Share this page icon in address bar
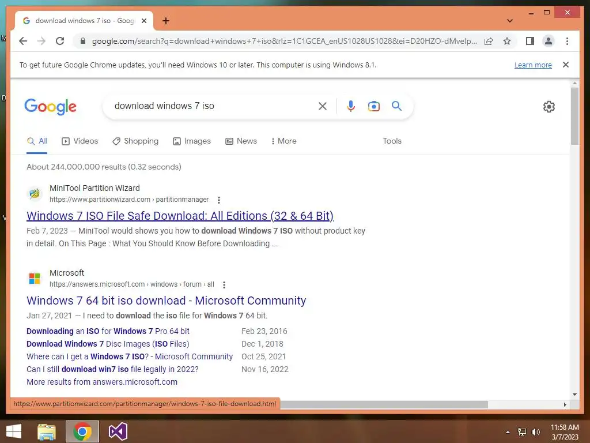The height and width of the screenshot is (443, 590). (489, 41)
